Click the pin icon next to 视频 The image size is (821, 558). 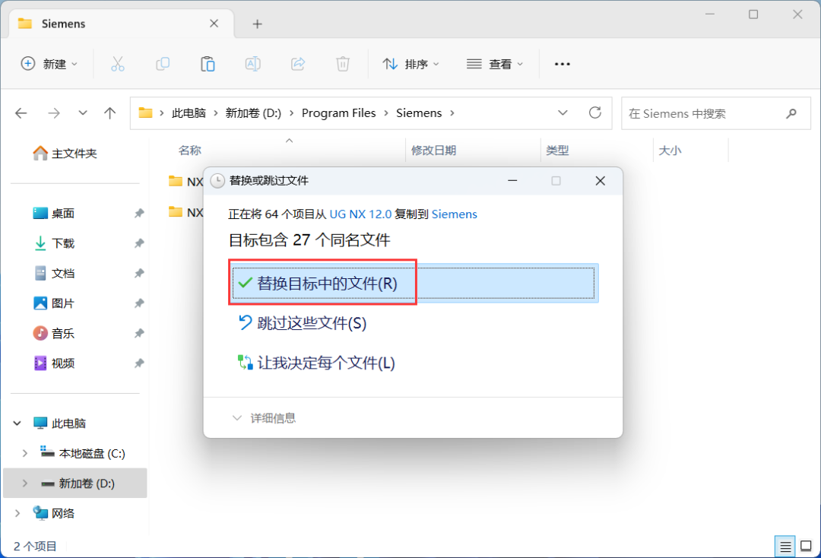click(x=139, y=363)
